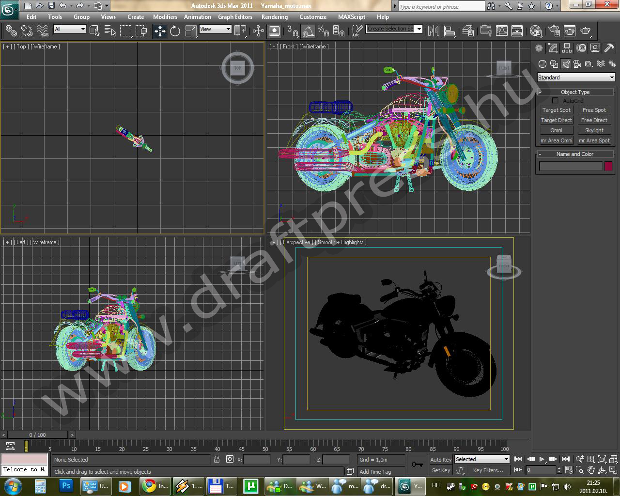Open Render Setup dialog
620x496 pixels.
click(554, 31)
